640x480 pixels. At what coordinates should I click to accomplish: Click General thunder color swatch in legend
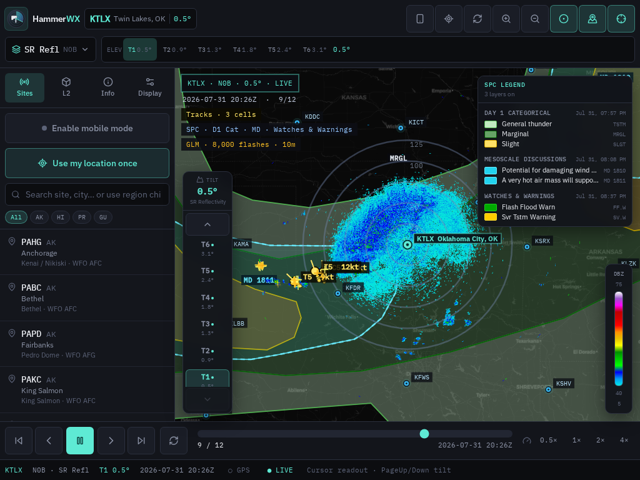click(490, 124)
